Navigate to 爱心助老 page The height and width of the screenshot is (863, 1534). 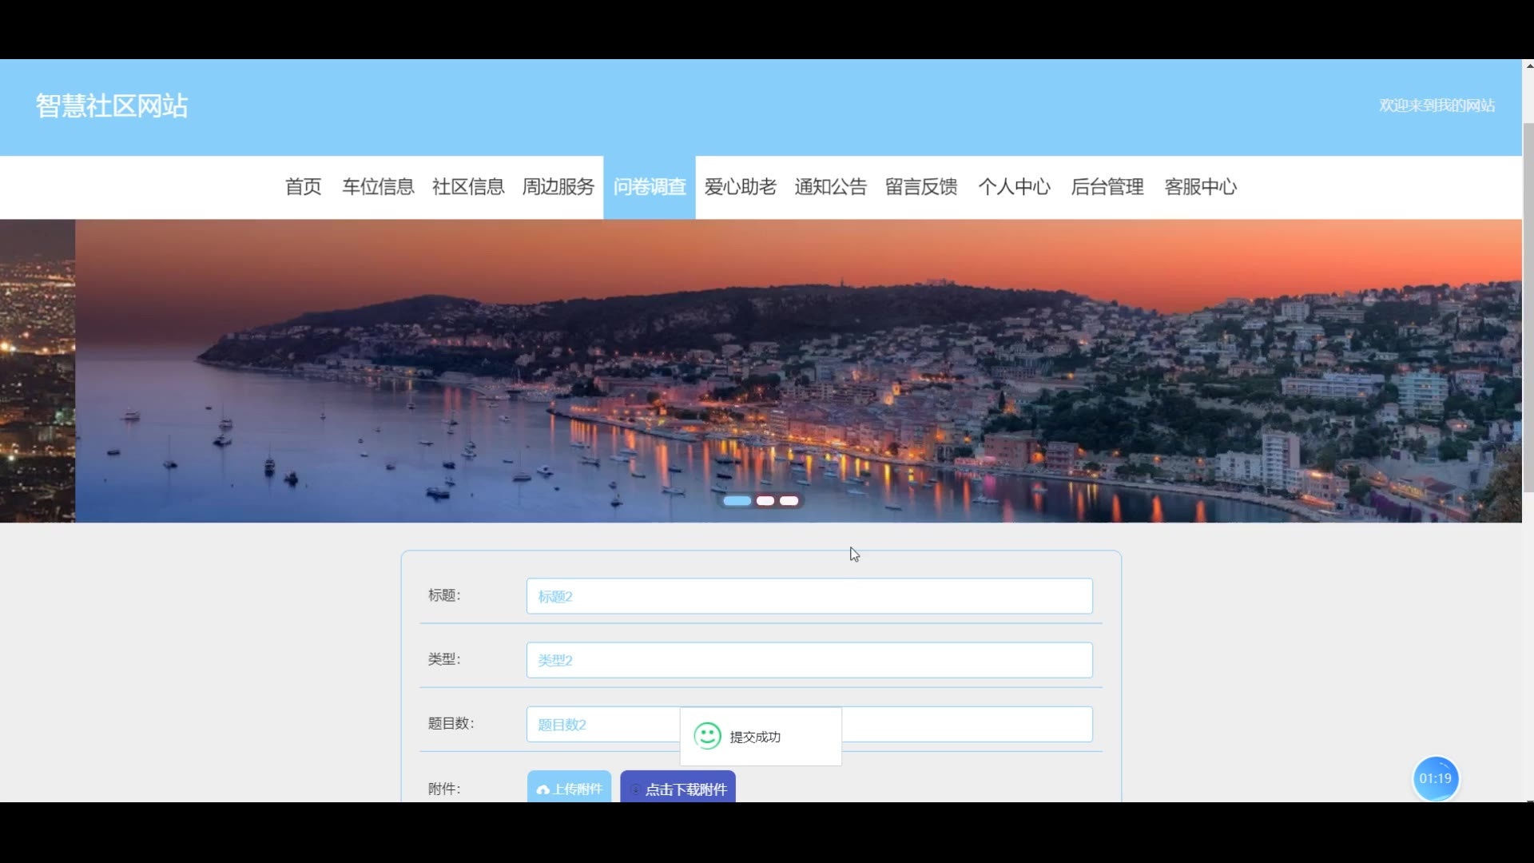pos(740,187)
